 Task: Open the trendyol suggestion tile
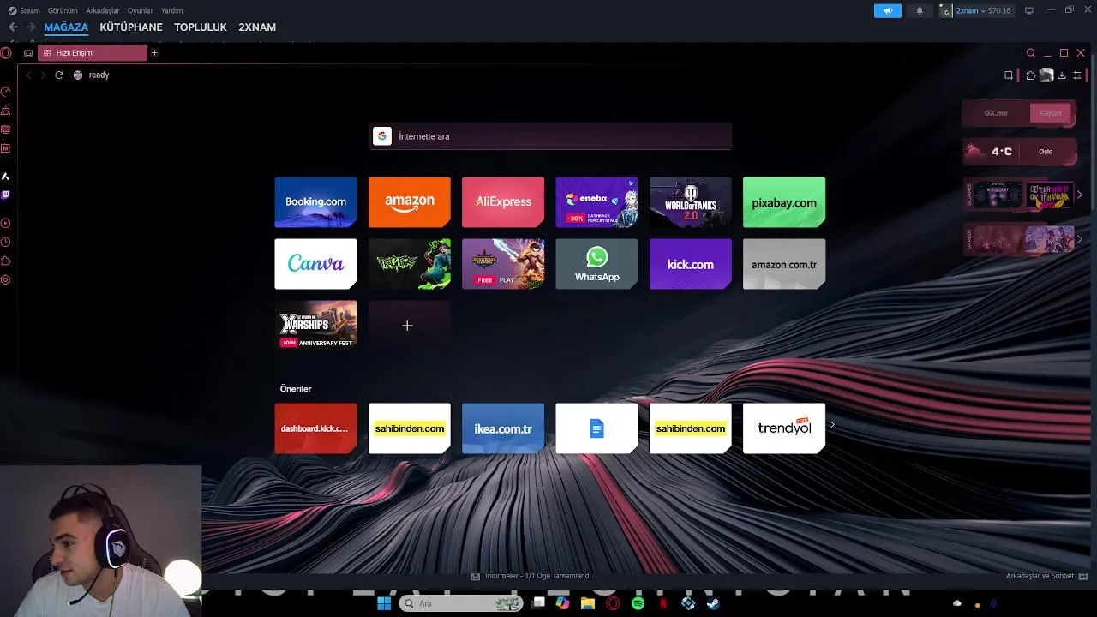(784, 428)
